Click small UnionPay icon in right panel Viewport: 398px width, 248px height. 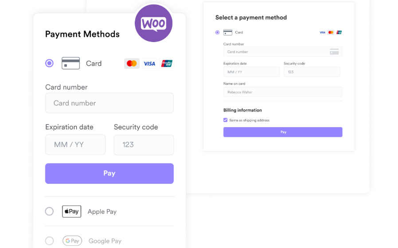click(x=339, y=32)
